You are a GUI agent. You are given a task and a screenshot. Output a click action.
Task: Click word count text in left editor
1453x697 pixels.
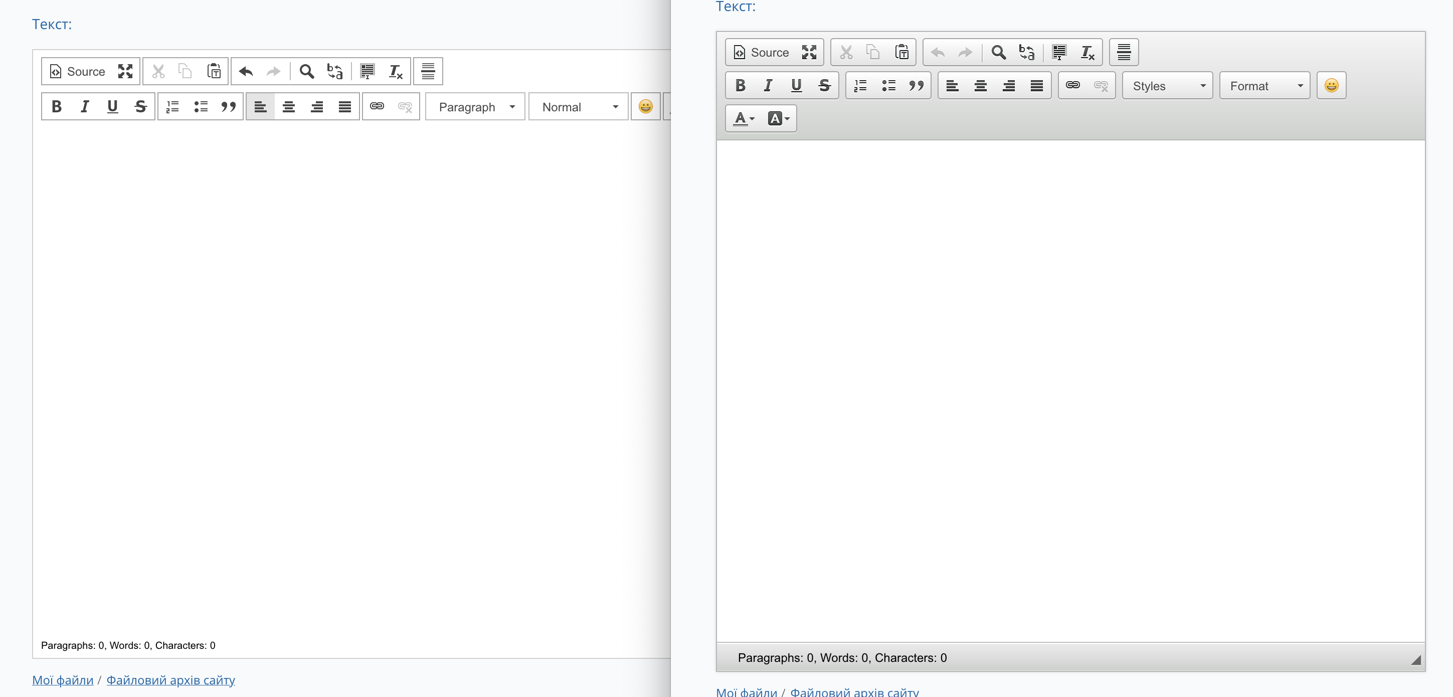click(128, 645)
